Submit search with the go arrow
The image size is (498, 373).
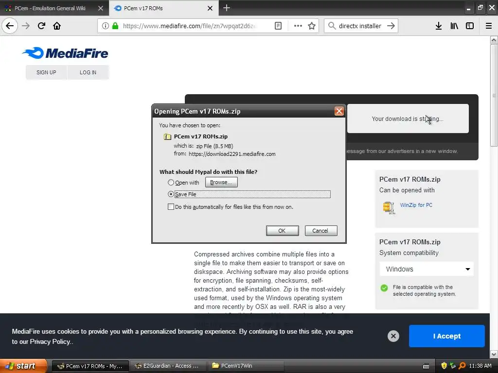point(391,26)
